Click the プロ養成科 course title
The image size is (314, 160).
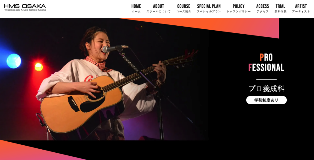[x=266, y=89]
